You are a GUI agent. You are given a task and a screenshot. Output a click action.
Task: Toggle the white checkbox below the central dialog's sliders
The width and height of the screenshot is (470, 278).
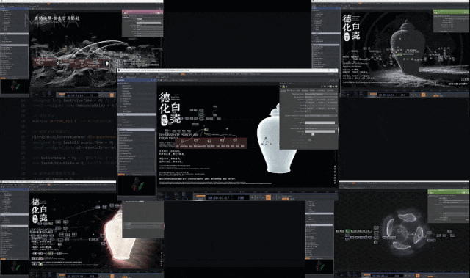tap(313, 134)
